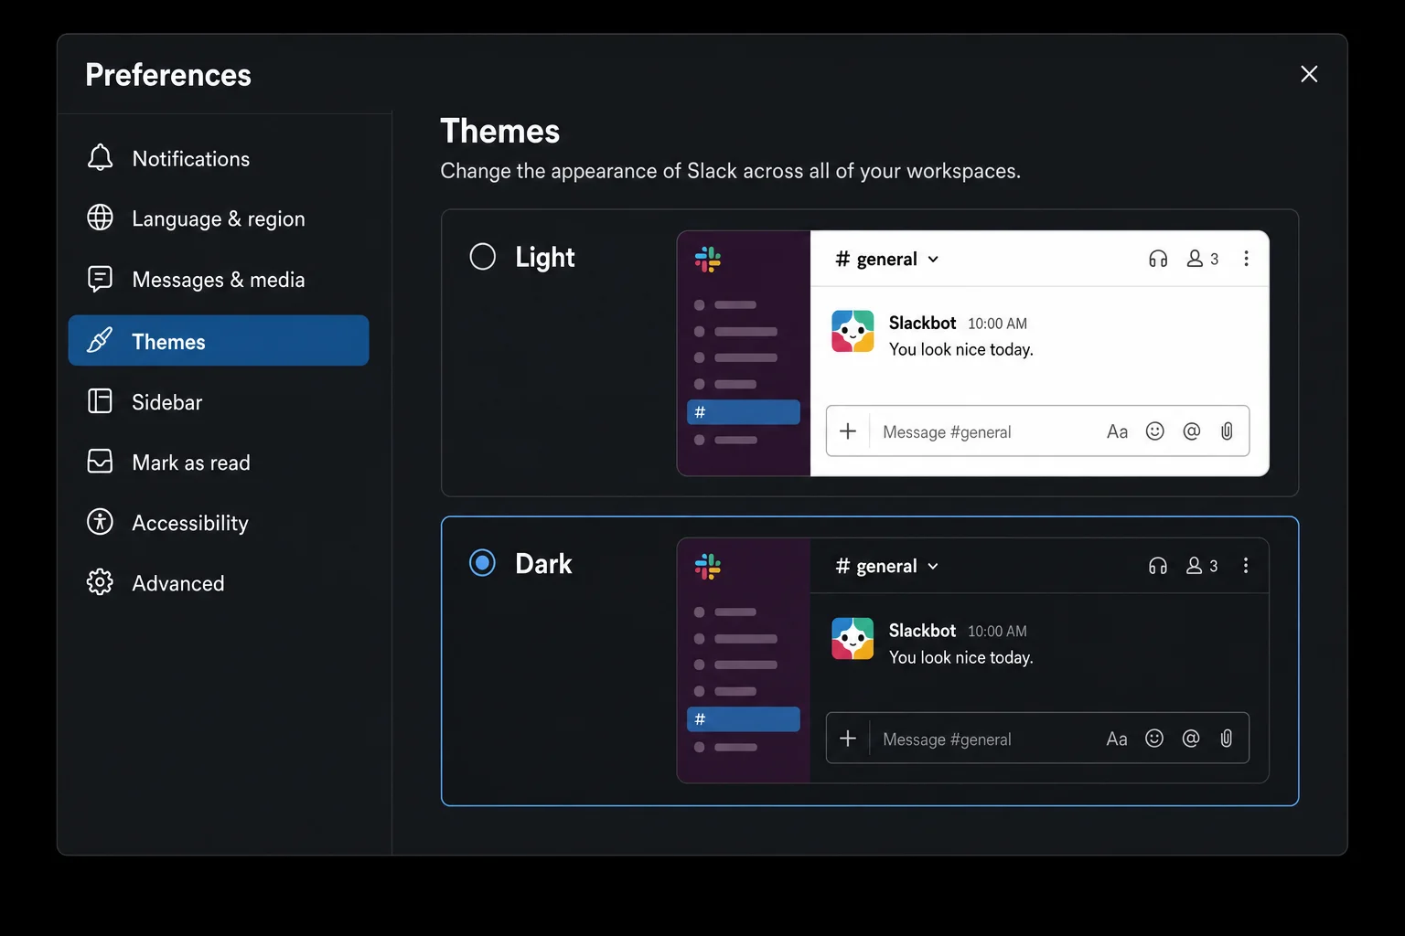1405x936 pixels.
Task: Click the highlighted # channel in Dark preview sidebar
Action: coord(744,719)
